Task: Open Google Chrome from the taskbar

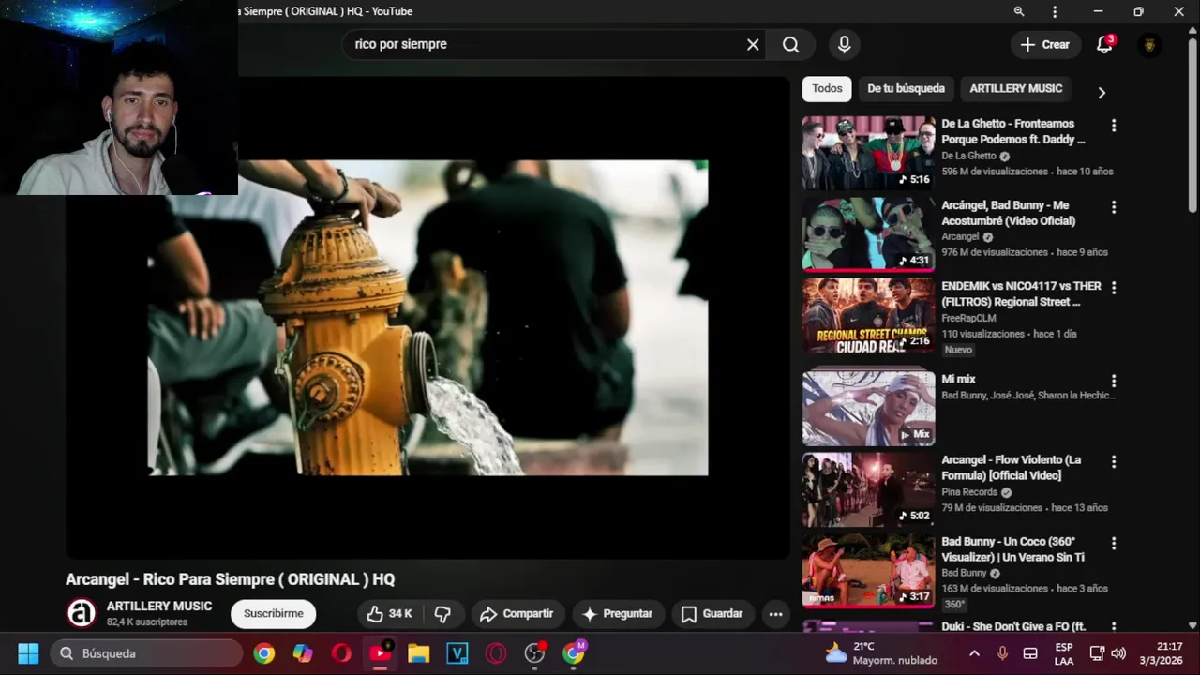Action: [264, 653]
